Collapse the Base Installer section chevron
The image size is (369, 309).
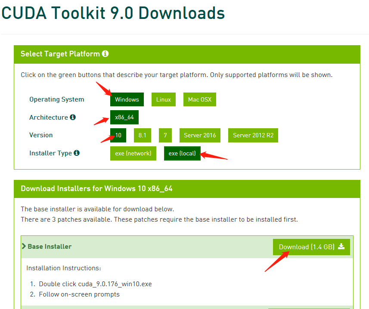point(24,247)
